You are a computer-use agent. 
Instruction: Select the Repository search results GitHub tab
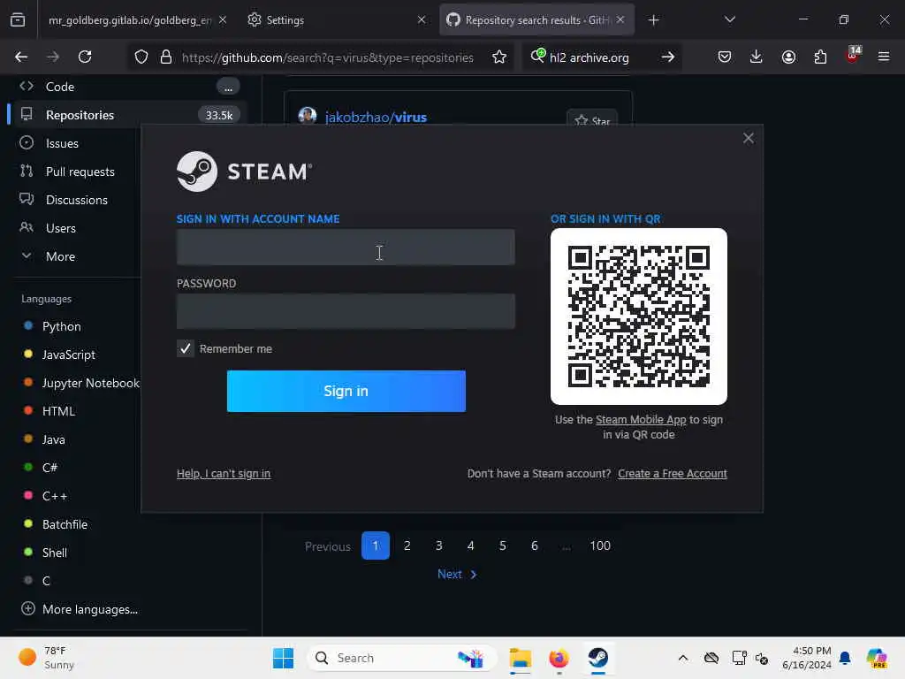pyautogui.click(x=536, y=20)
